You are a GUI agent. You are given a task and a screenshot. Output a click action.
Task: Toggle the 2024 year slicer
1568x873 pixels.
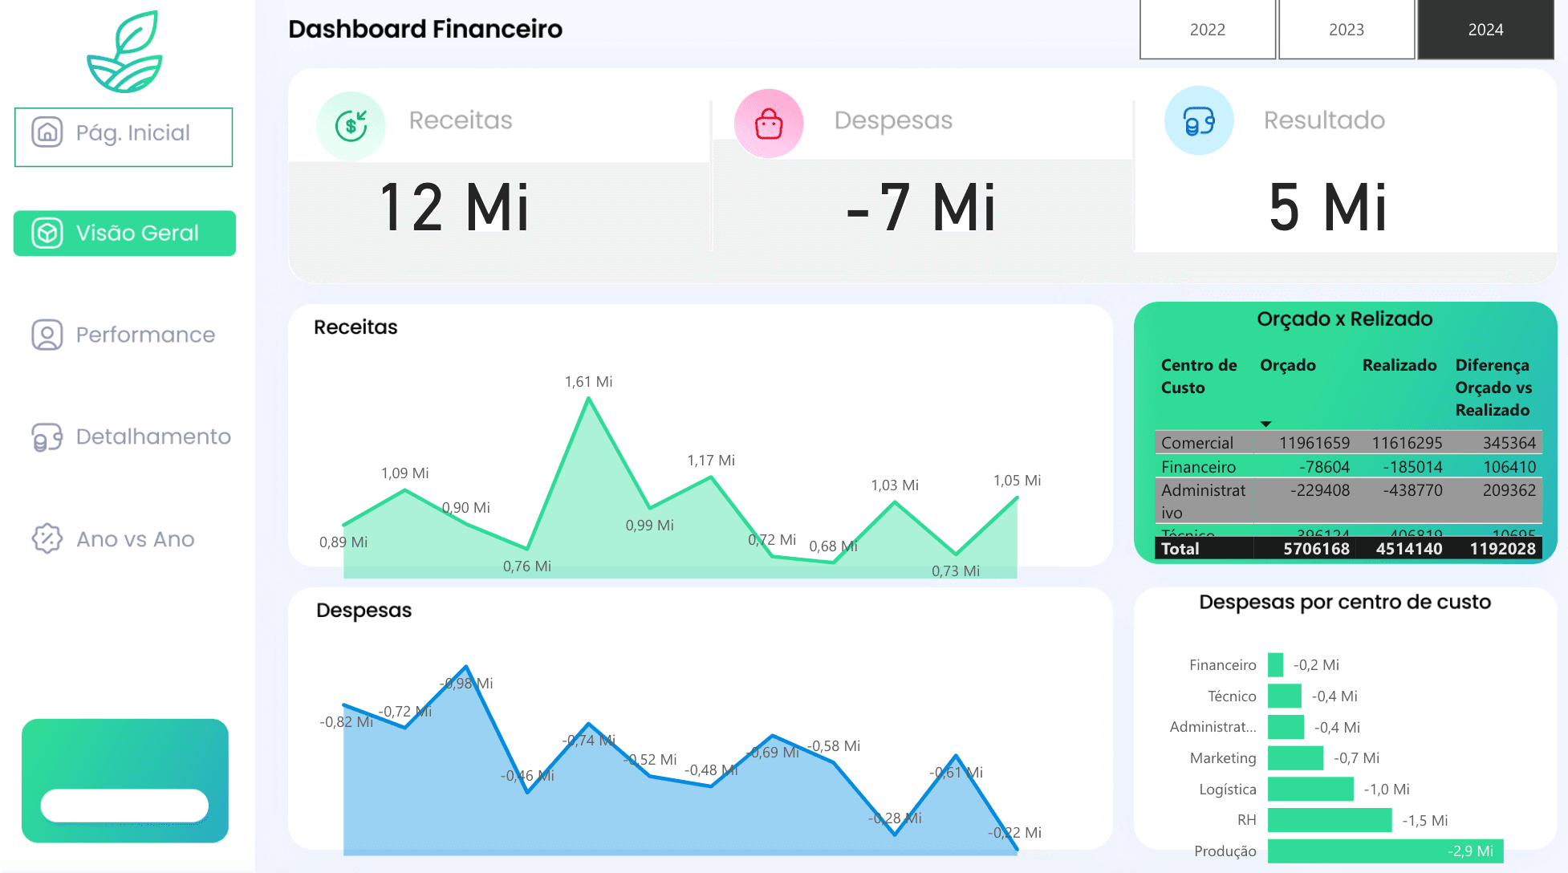[1485, 30]
